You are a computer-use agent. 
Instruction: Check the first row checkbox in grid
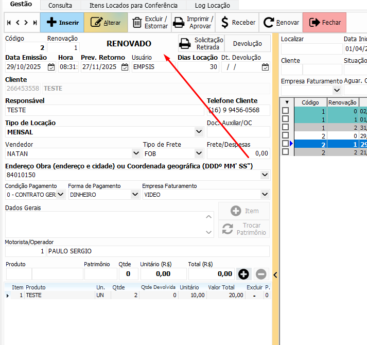coord(285,111)
